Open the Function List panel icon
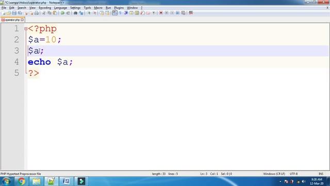 pyautogui.click(x=142, y=13)
